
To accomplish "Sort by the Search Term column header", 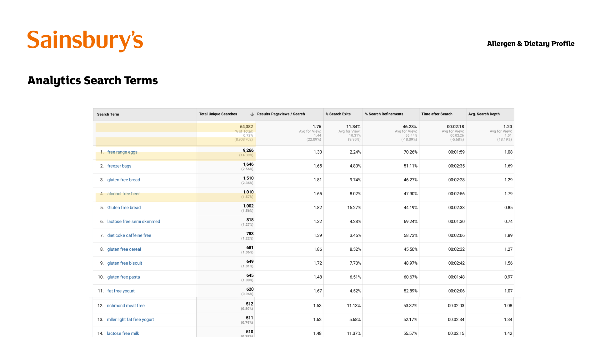I will (x=108, y=115).
